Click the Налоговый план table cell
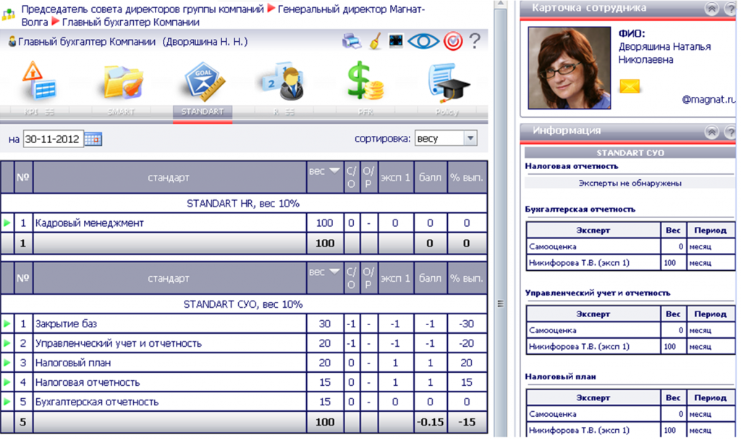Image resolution: width=741 pixels, height=440 pixels. point(169,363)
